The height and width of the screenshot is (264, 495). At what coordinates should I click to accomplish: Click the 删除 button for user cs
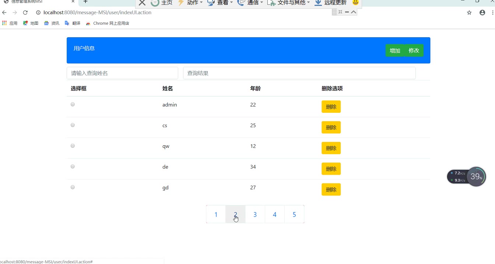tap(331, 127)
